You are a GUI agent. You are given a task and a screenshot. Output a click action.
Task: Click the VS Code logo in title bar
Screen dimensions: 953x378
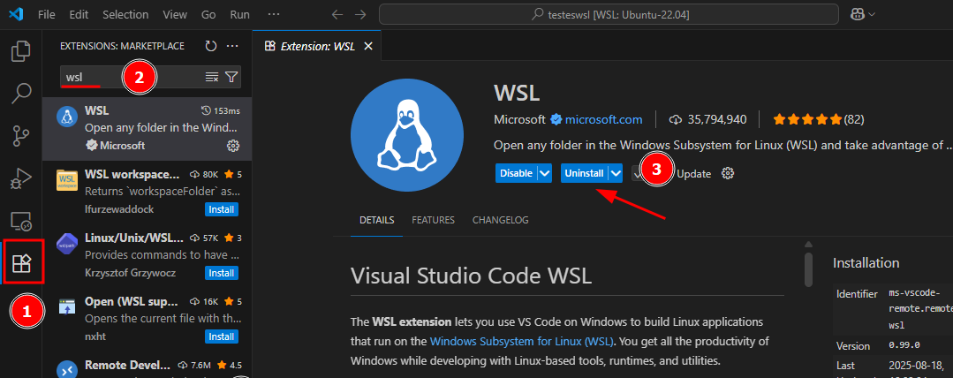click(16, 14)
